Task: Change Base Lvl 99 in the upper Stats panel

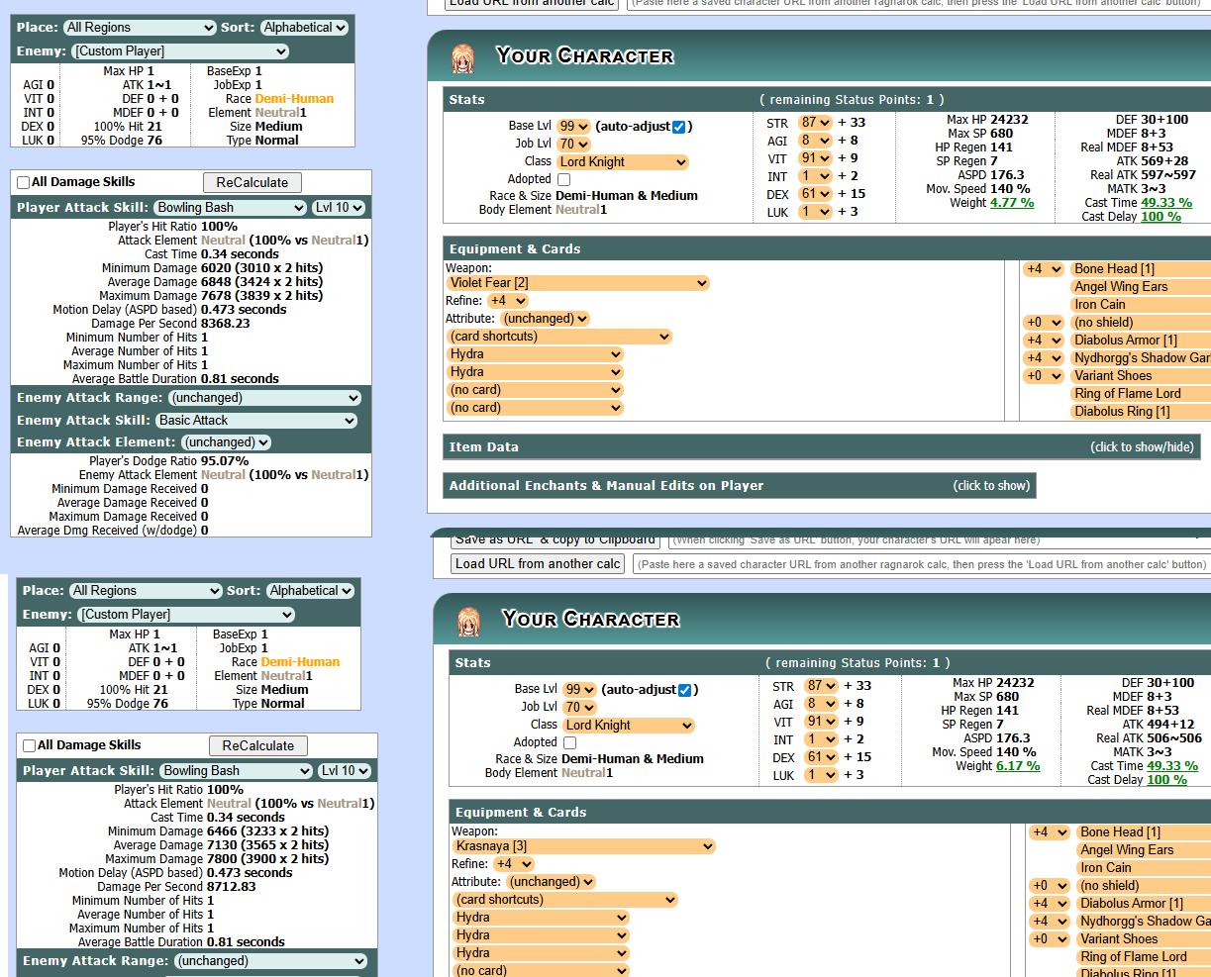Action: point(573,127)
